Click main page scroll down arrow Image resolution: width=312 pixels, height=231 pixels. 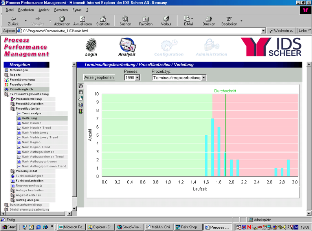[309, 213]
